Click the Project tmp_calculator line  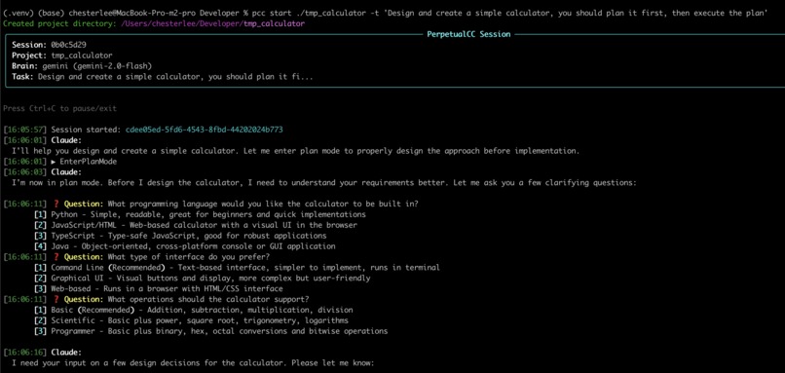point(62,56)
